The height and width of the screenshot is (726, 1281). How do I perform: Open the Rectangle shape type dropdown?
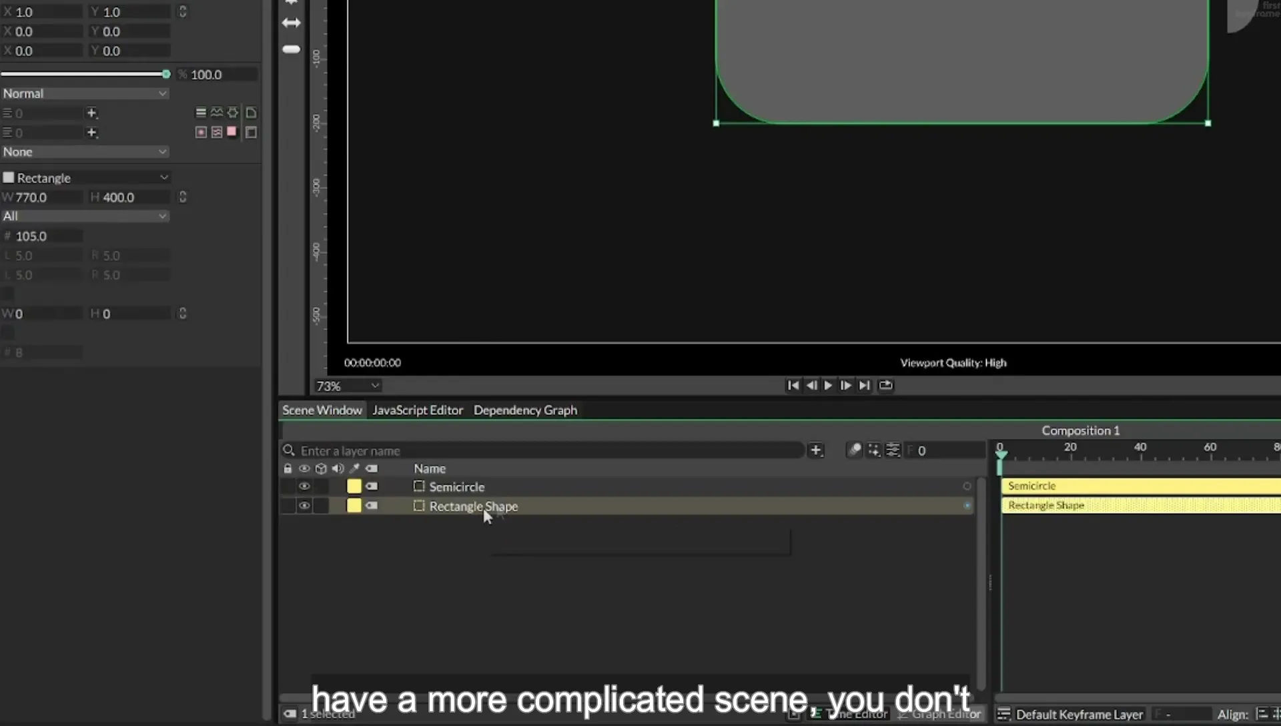tap(85, 177)
